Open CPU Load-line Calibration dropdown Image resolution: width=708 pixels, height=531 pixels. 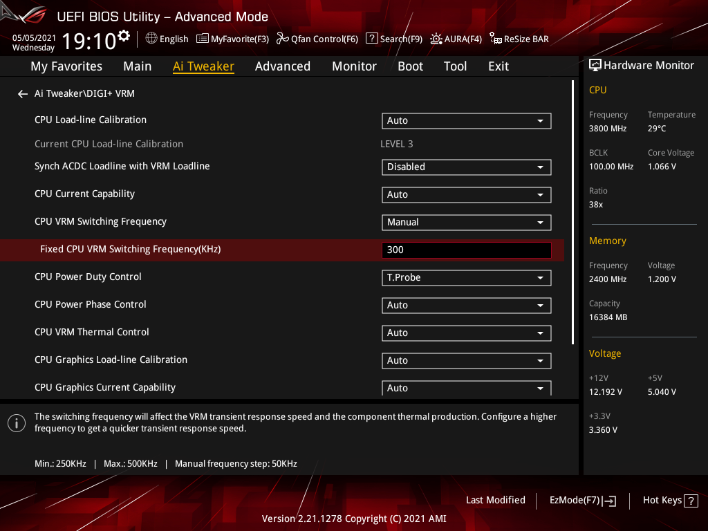467,121
